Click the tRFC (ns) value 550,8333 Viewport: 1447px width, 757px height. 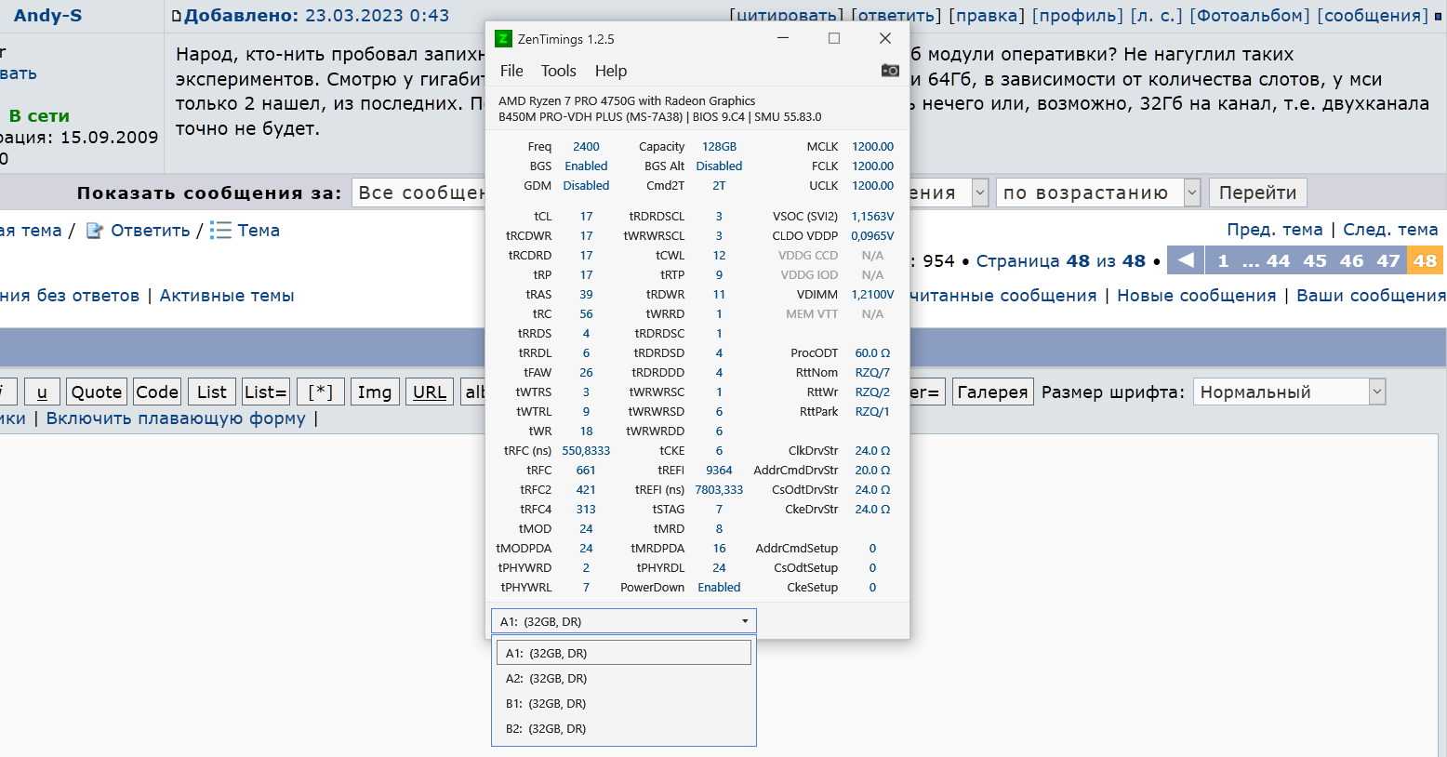(x=586, y=451)
